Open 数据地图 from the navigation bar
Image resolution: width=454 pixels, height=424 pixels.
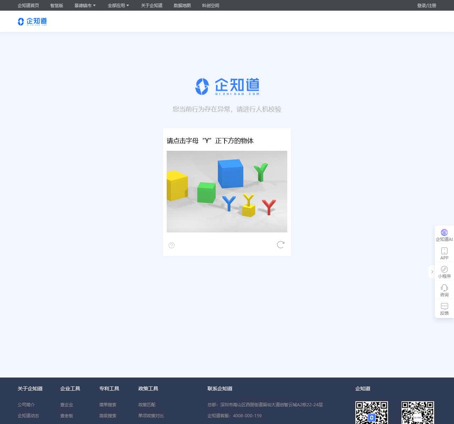point(182,5)
